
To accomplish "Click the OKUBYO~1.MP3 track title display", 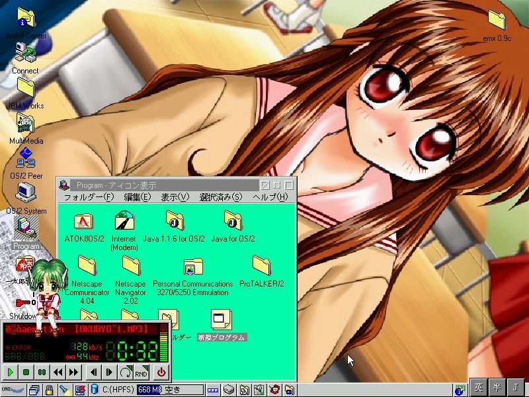I will tap(81, 329).
